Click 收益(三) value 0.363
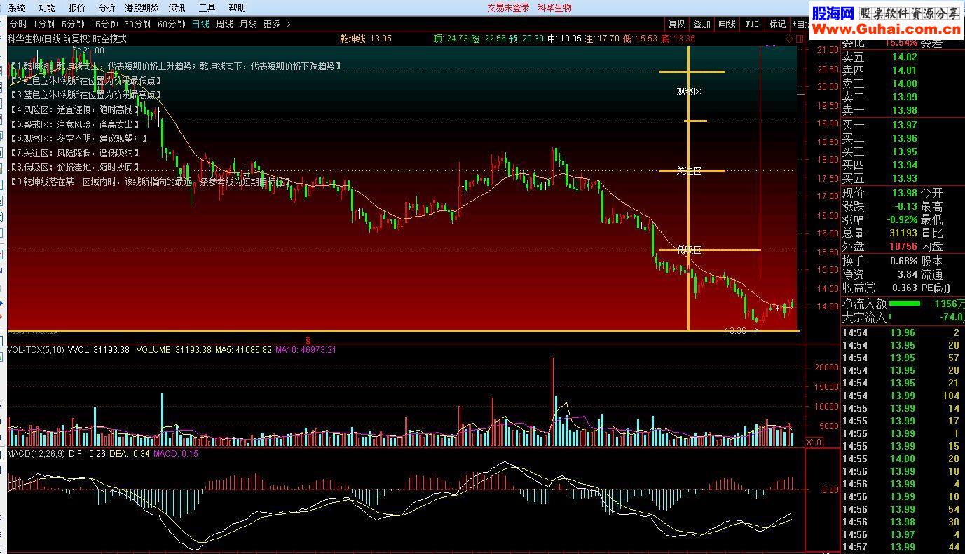 pos(904,288)
